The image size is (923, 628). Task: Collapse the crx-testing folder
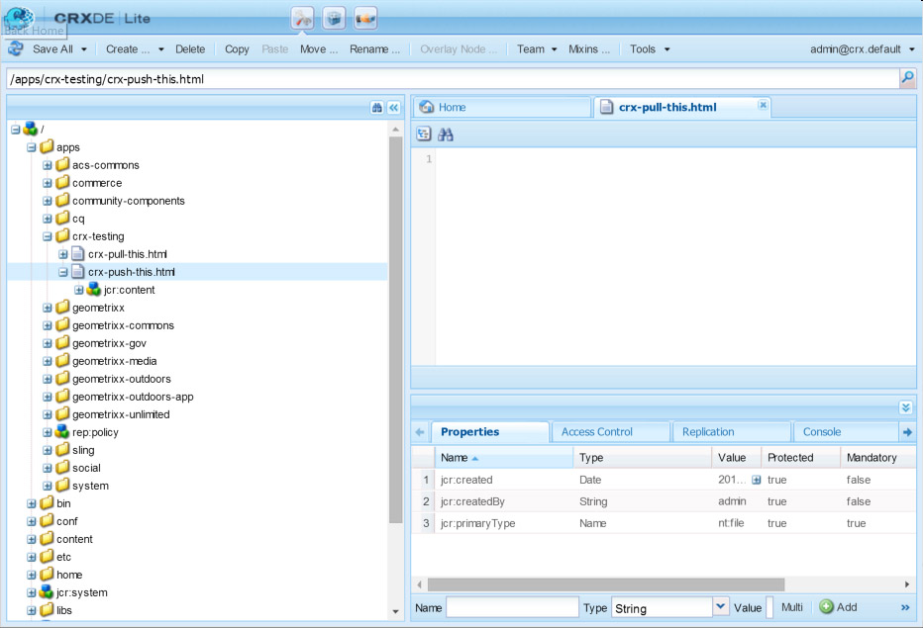pyautogui.click(x=48, y=236)
